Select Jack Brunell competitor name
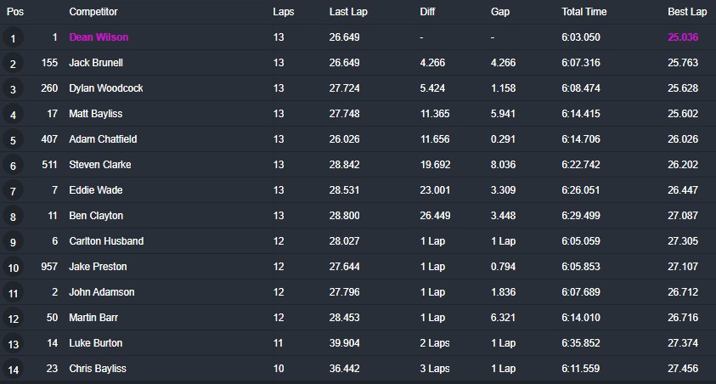The width and height of the screenshot is (716, 384). (x=98, y=63)
